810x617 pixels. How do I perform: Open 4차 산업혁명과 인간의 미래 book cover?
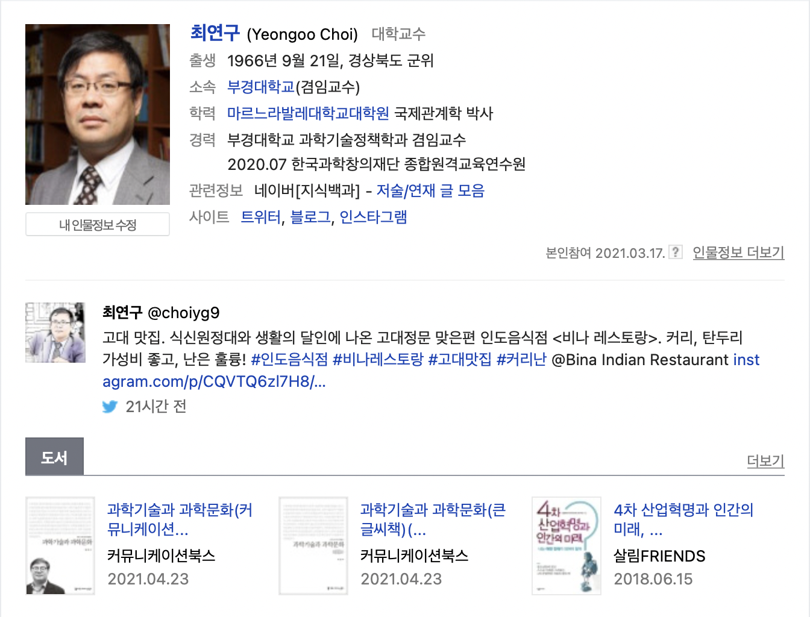567,546
